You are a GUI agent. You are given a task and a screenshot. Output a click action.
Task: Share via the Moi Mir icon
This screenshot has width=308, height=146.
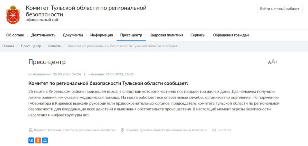pyautogui.click(x=45, y=140)
